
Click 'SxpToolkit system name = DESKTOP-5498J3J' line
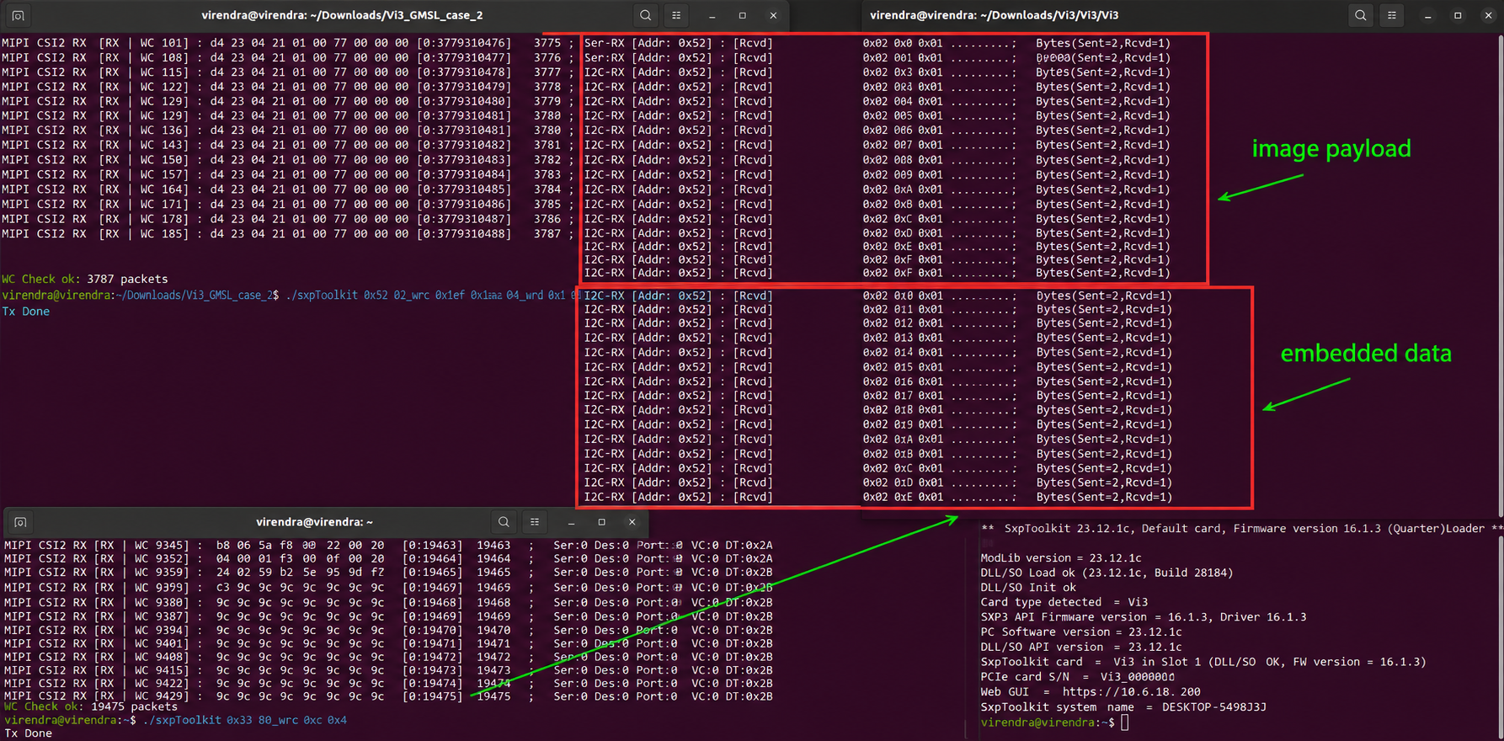1123,707
